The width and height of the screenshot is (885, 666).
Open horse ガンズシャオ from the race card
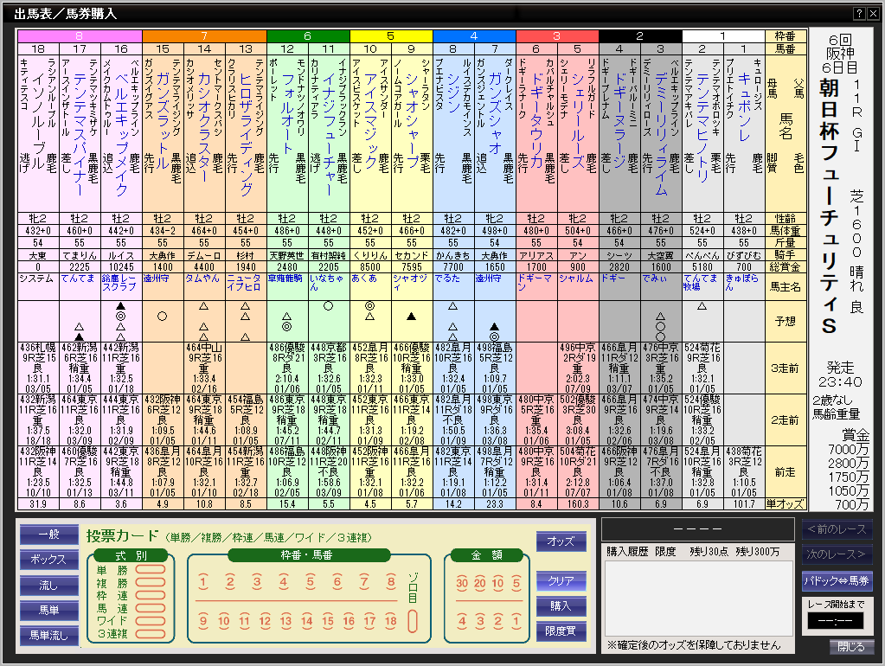click(x=495, y=114)
